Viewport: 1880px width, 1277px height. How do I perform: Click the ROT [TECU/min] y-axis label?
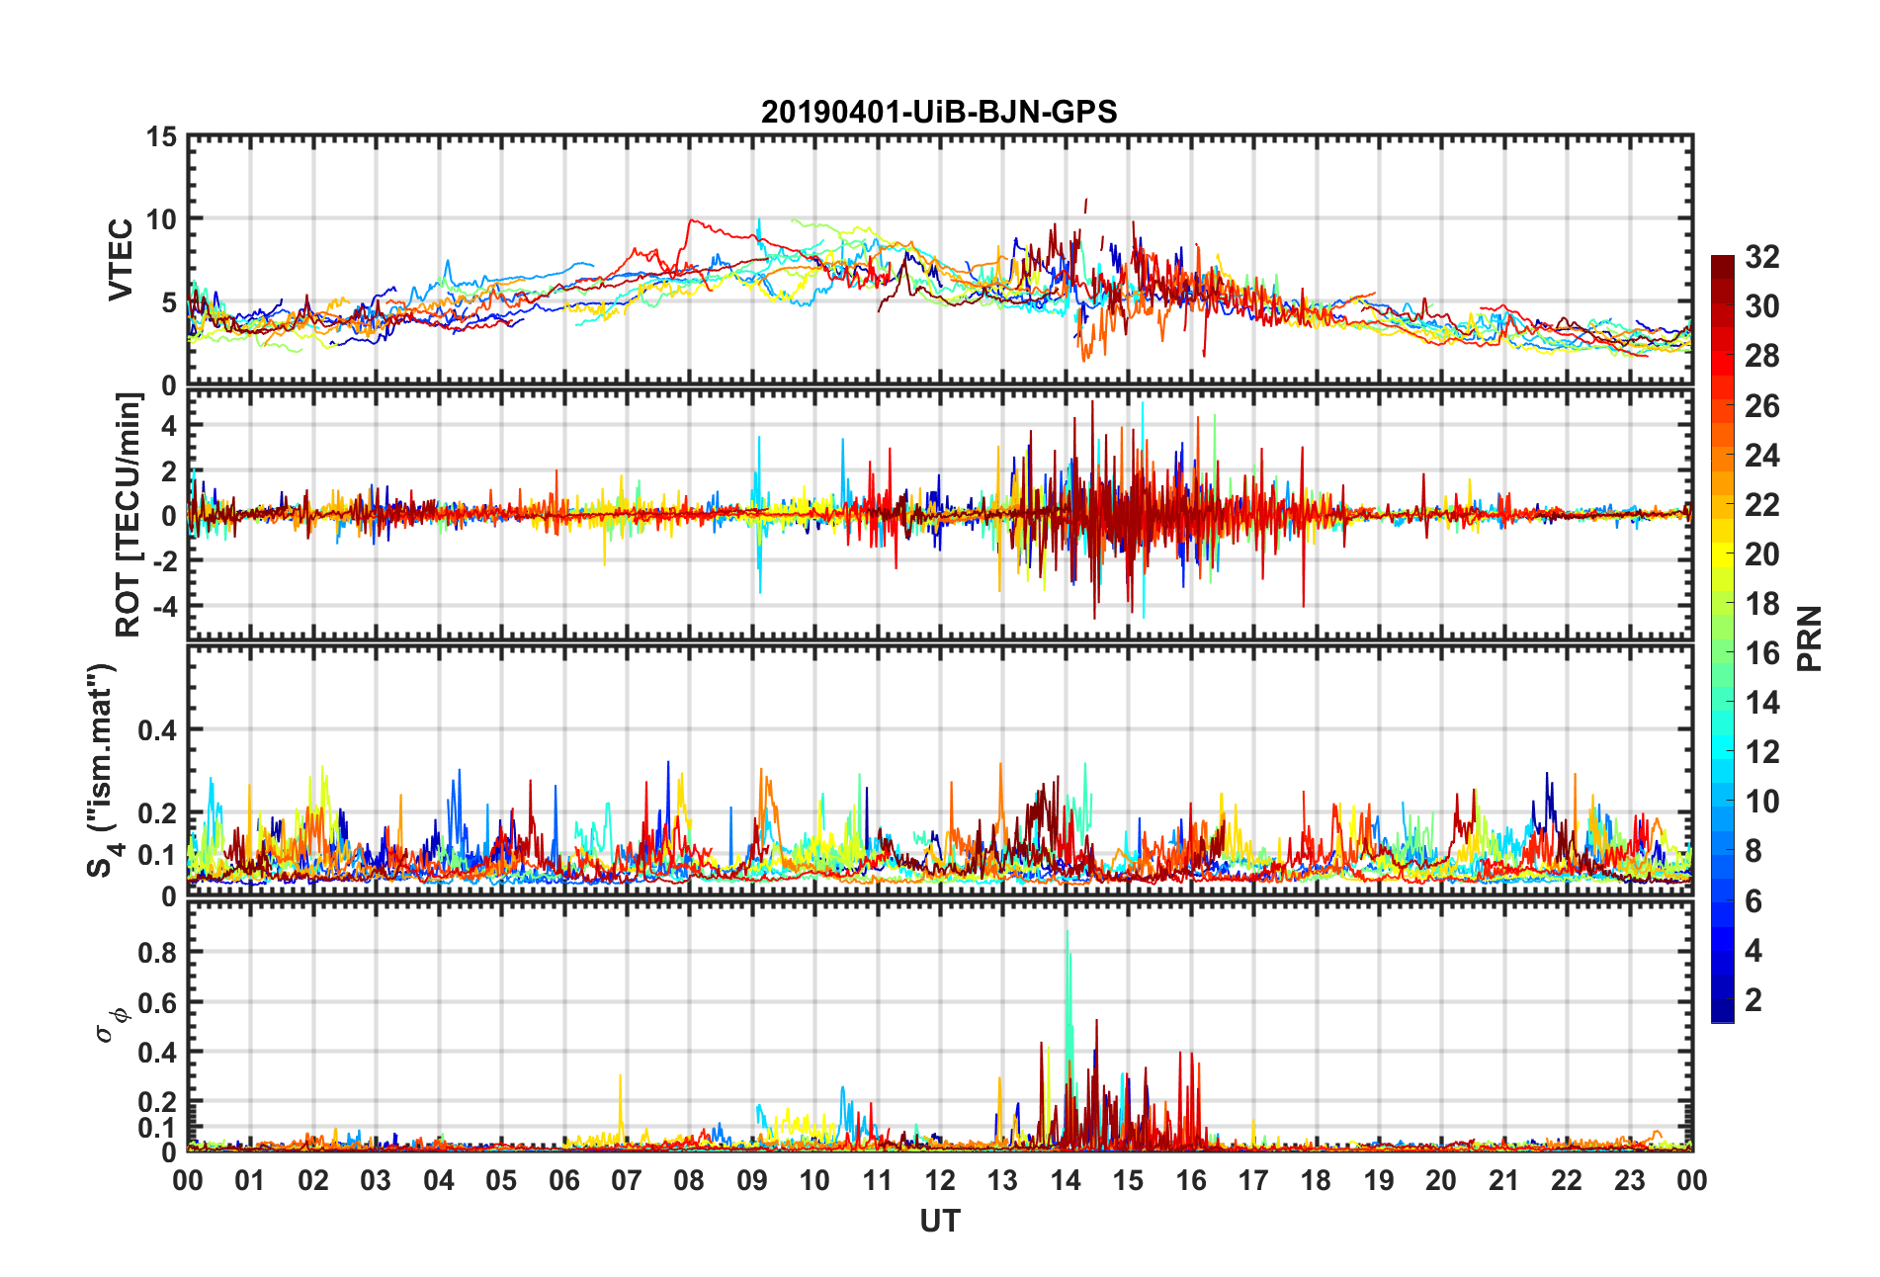pyautogui.click(x=128, y=515)
